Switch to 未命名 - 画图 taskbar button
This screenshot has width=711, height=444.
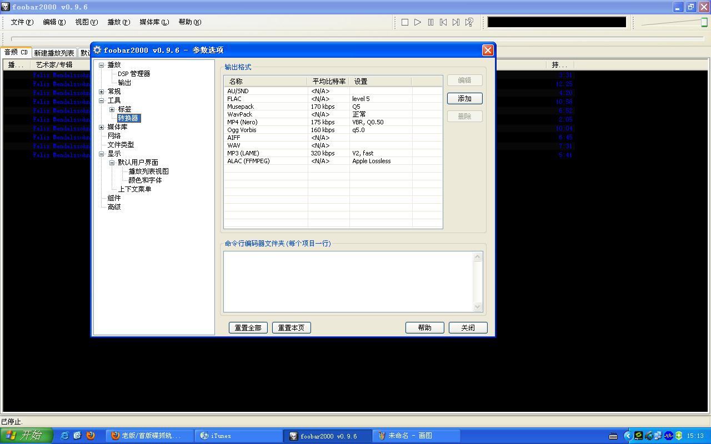coord(417,436)
